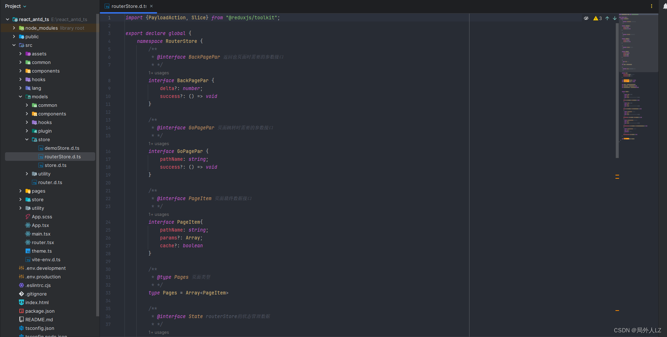Viewport: 667px width, 337px height.
Task: Expand the node_modules folder
Action: pos(14,28)
